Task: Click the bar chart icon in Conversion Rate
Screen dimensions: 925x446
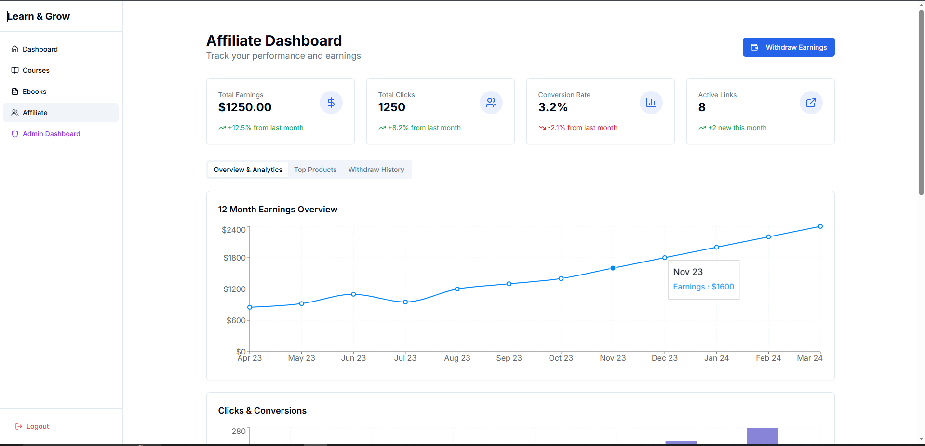Action: pyautogui.click(x=651, y=103)
